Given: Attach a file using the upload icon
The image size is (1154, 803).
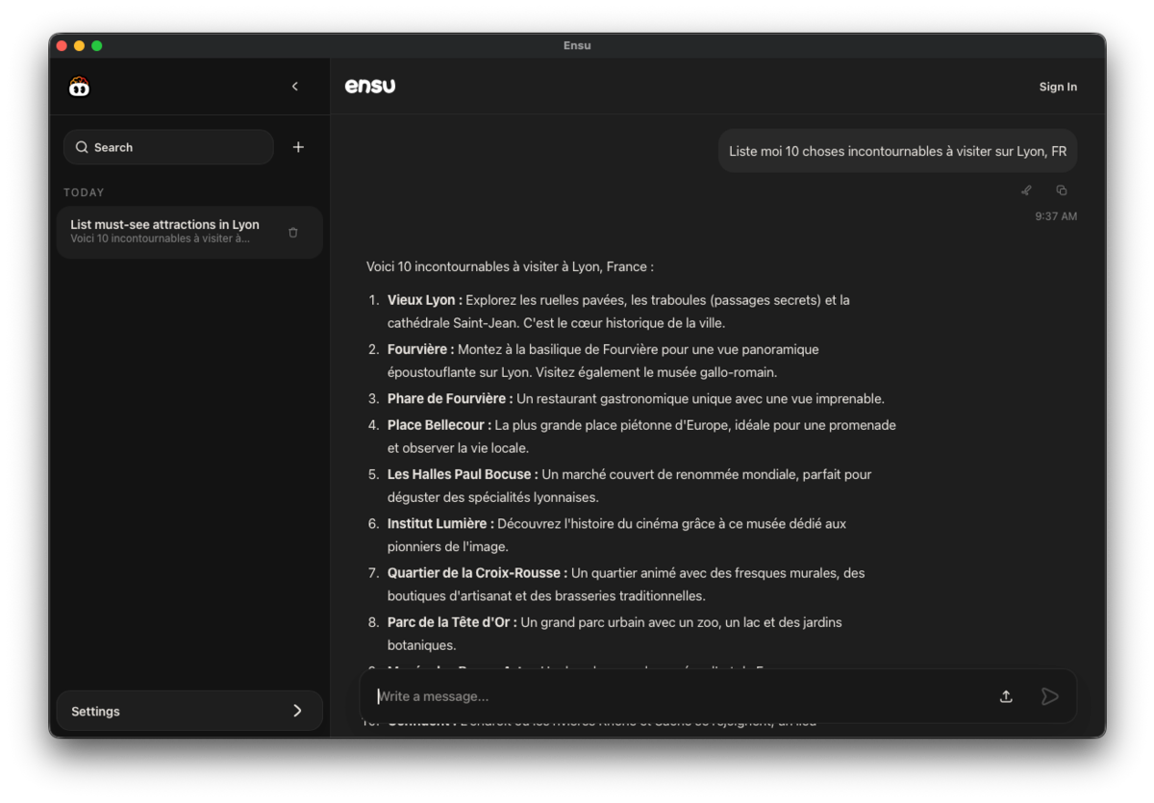Looking at the screenshot, I should 1006,696.
